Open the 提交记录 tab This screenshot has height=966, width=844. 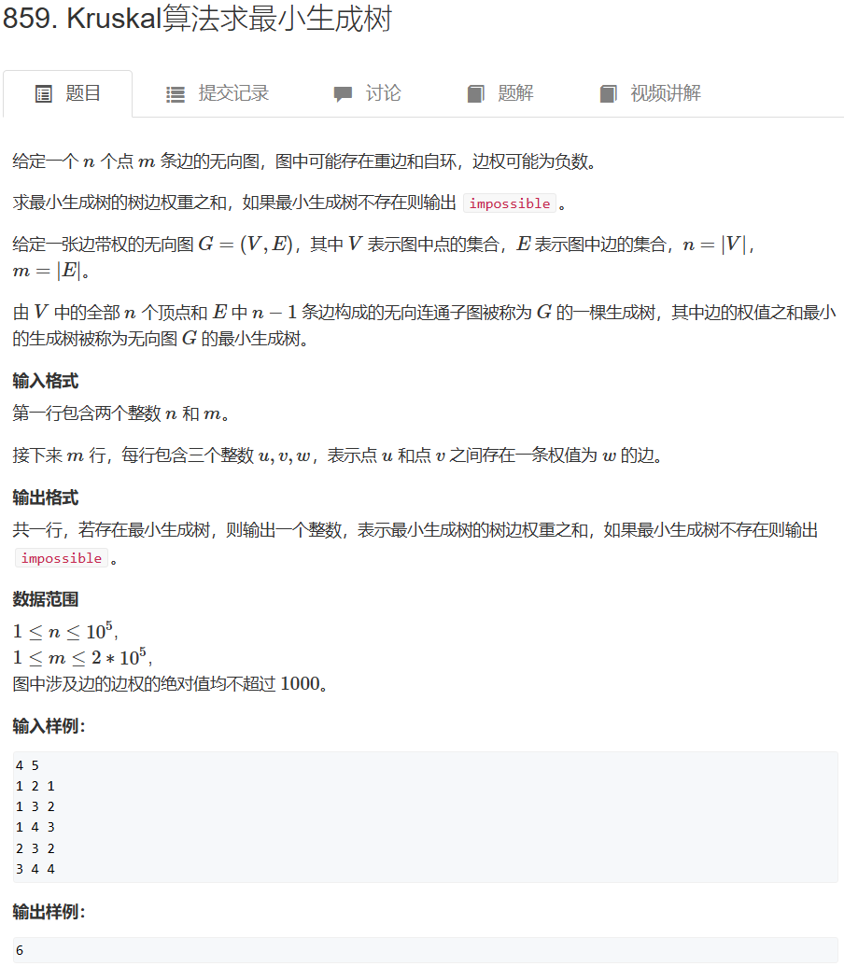(x=218, y=93)
